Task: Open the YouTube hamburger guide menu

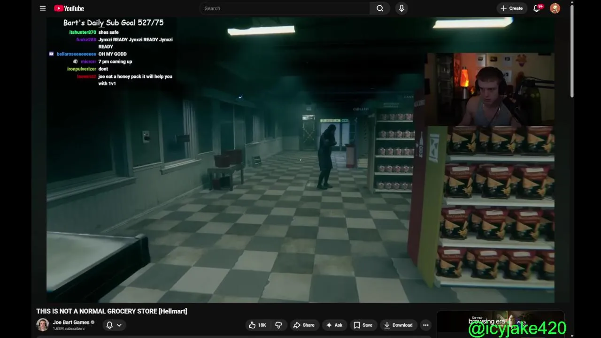Action: tap(43, 8)
